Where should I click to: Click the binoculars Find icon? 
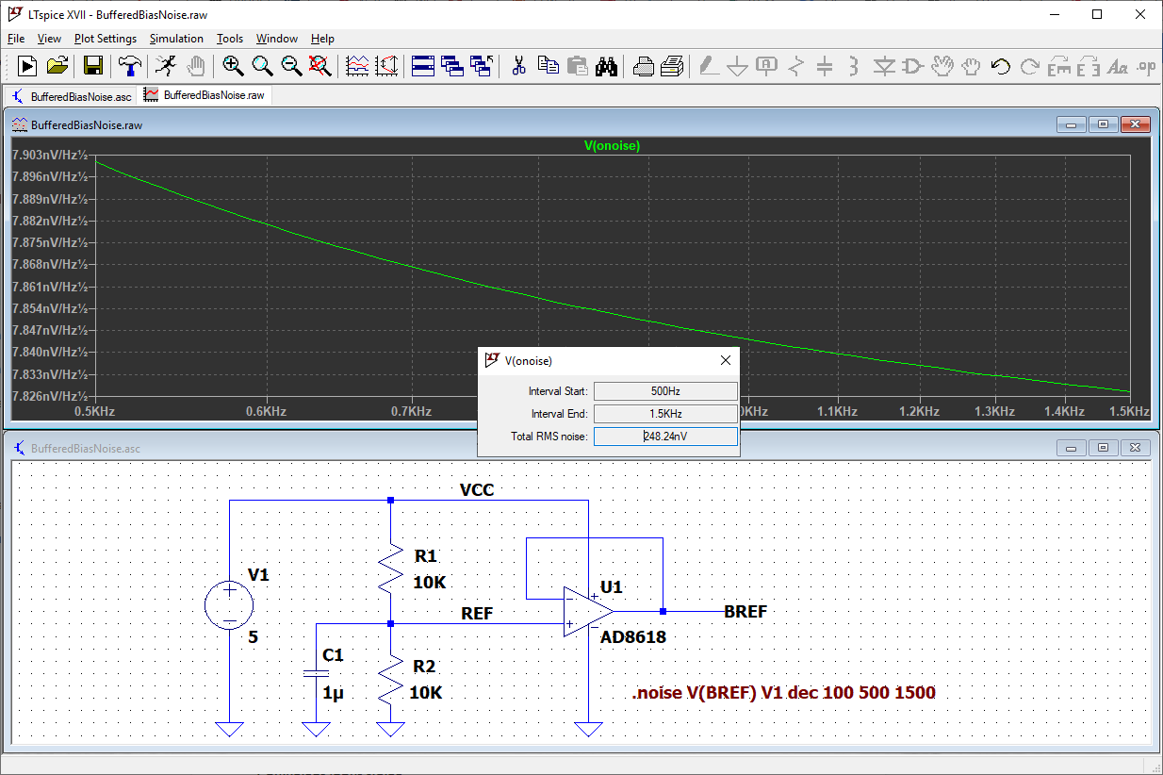point(606,66)
